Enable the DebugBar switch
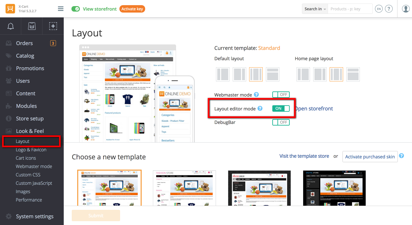Viewport: 412px width, 225px height. [x=281, y=122]
